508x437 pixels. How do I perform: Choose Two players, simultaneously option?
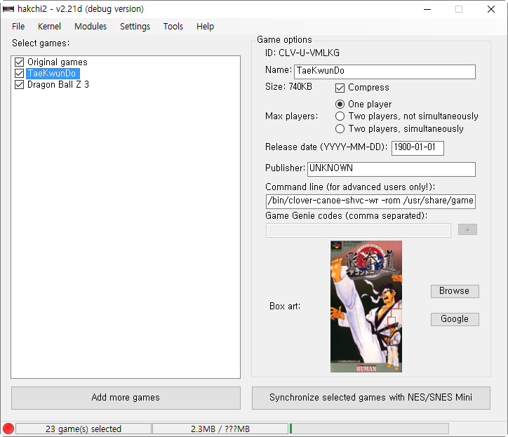pos(340,128)
